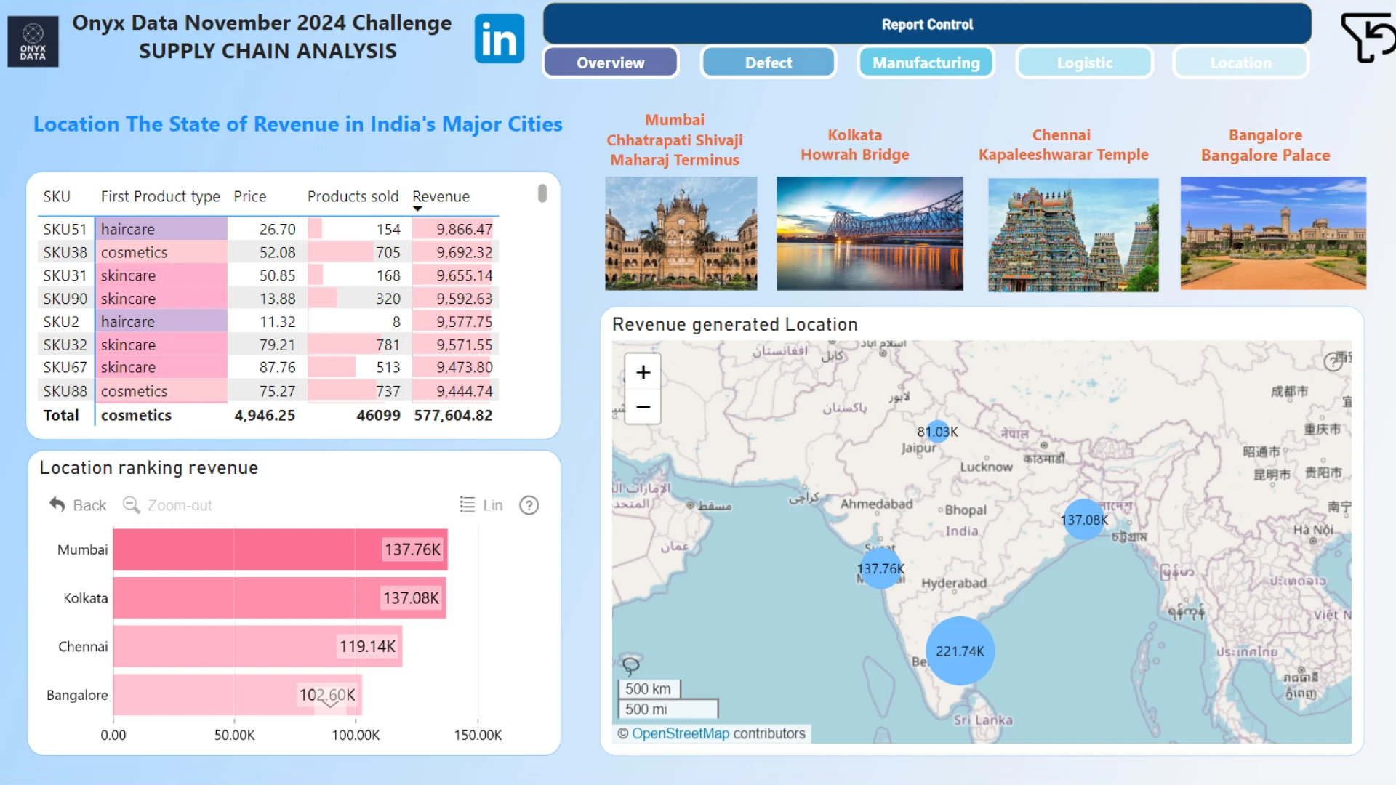Click the filter reset back-arrow icon

(x=1368, y=38)
